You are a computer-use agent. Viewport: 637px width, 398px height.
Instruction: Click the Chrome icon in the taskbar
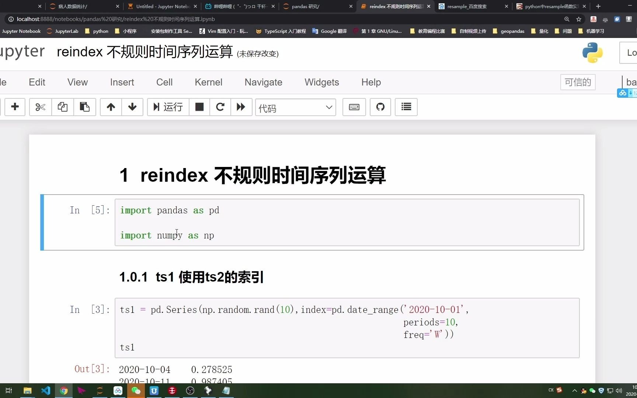point(64,391)
